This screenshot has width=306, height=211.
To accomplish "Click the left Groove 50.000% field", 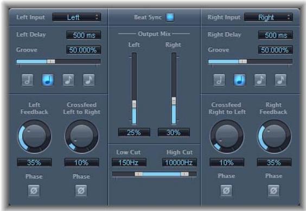I will tap(84, 50).
